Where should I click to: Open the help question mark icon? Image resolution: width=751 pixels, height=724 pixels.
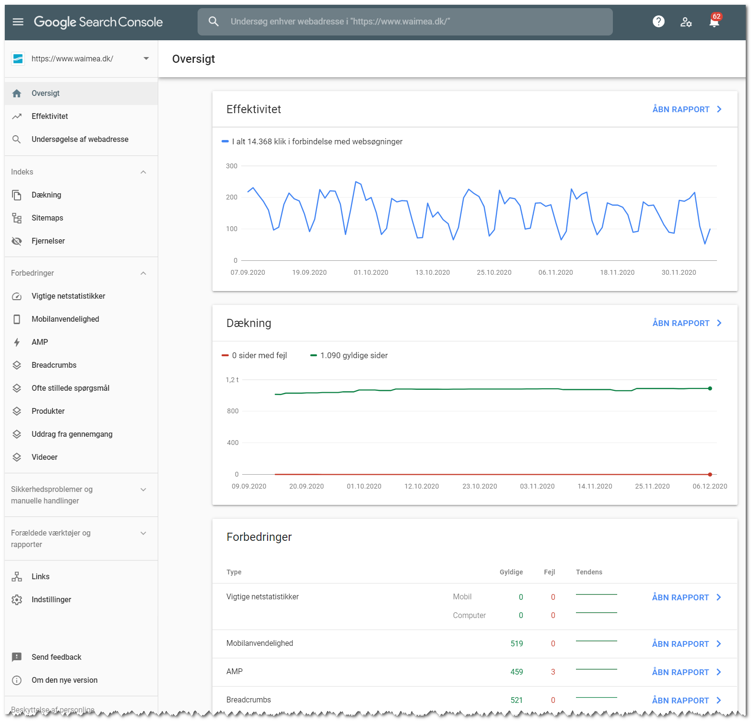(658, 22)
